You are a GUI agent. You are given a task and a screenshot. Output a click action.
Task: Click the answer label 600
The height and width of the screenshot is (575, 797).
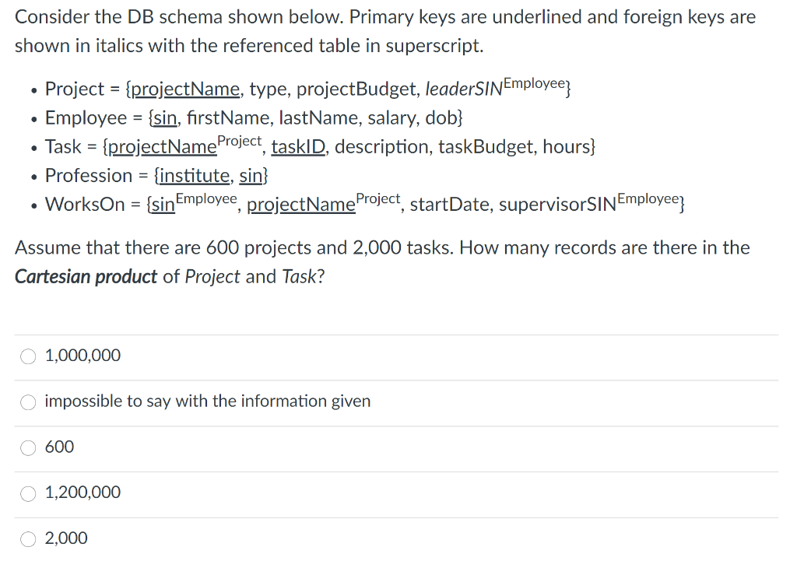(x=57, y=447)
